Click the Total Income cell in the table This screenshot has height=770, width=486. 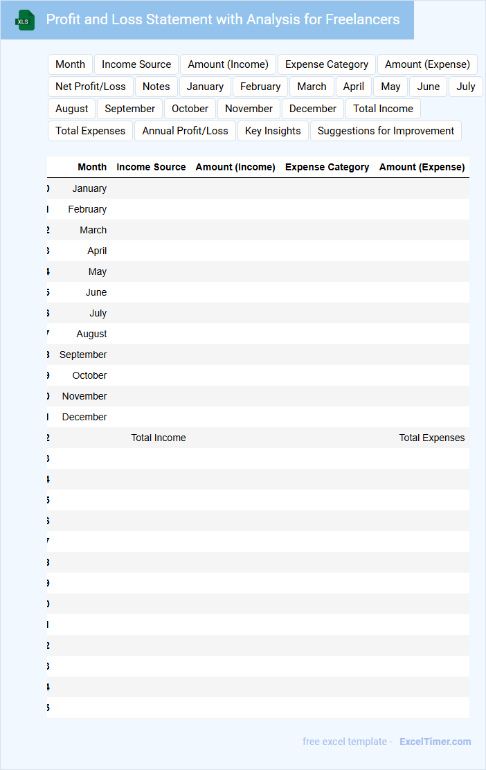pos(159,438)
